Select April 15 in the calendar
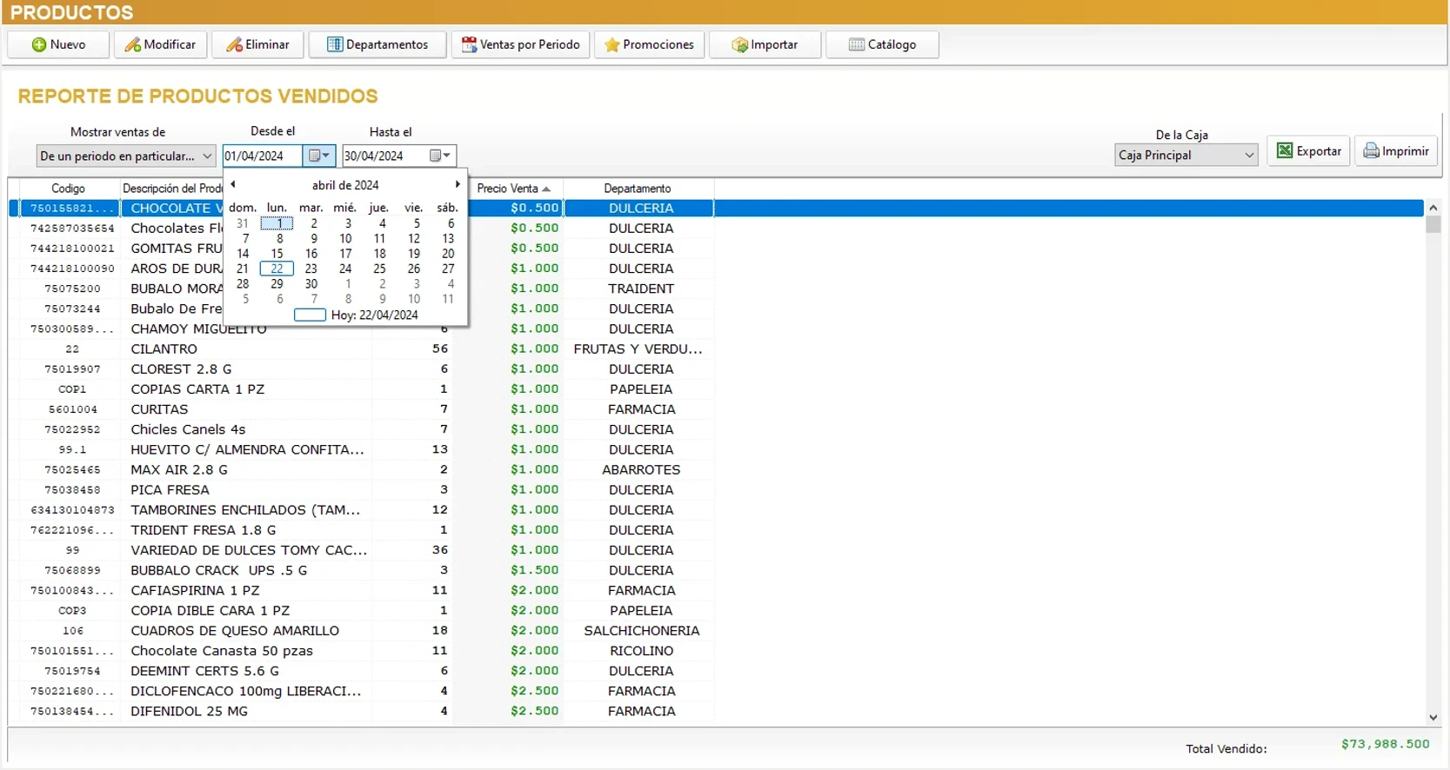Image resolution: width=1450 pixels, height=770 pixels. [x=277, y=254]
